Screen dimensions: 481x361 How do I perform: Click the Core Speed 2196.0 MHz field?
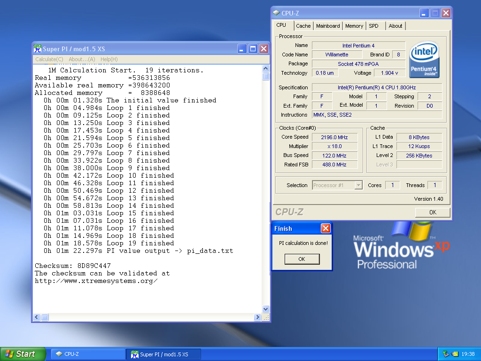coord(334,137)
